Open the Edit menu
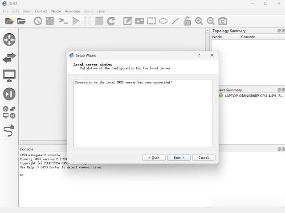 point(16,11)
